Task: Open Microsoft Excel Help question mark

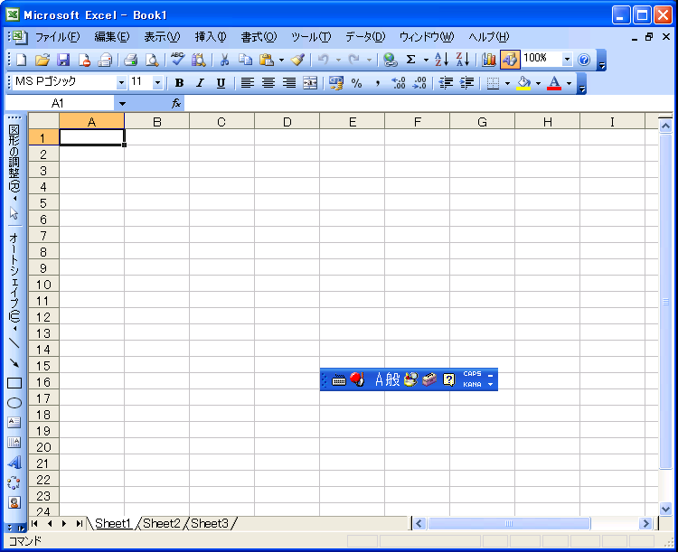Action: [x=584, y=60]
